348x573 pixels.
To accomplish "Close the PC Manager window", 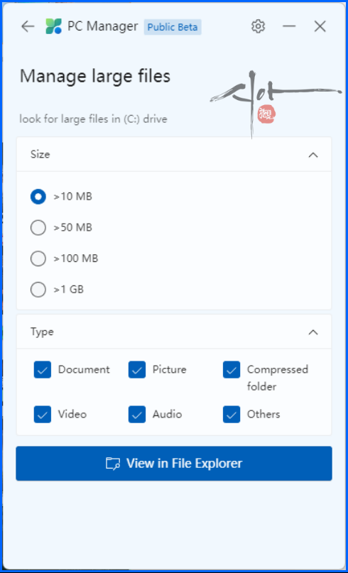I will (x=320, y=26).
